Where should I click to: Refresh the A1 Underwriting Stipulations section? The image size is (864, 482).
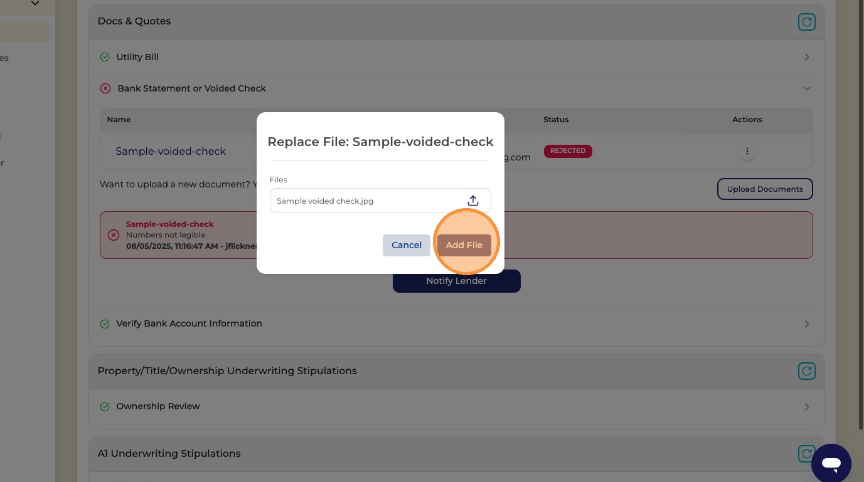[x=806, y=453]
